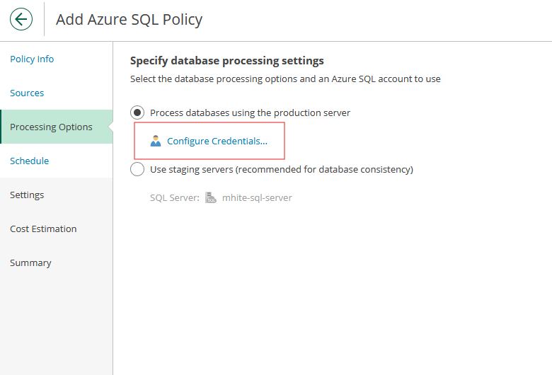Click the 'Process databases using the production server' label
Screen dimensions: 552x375
250,112
